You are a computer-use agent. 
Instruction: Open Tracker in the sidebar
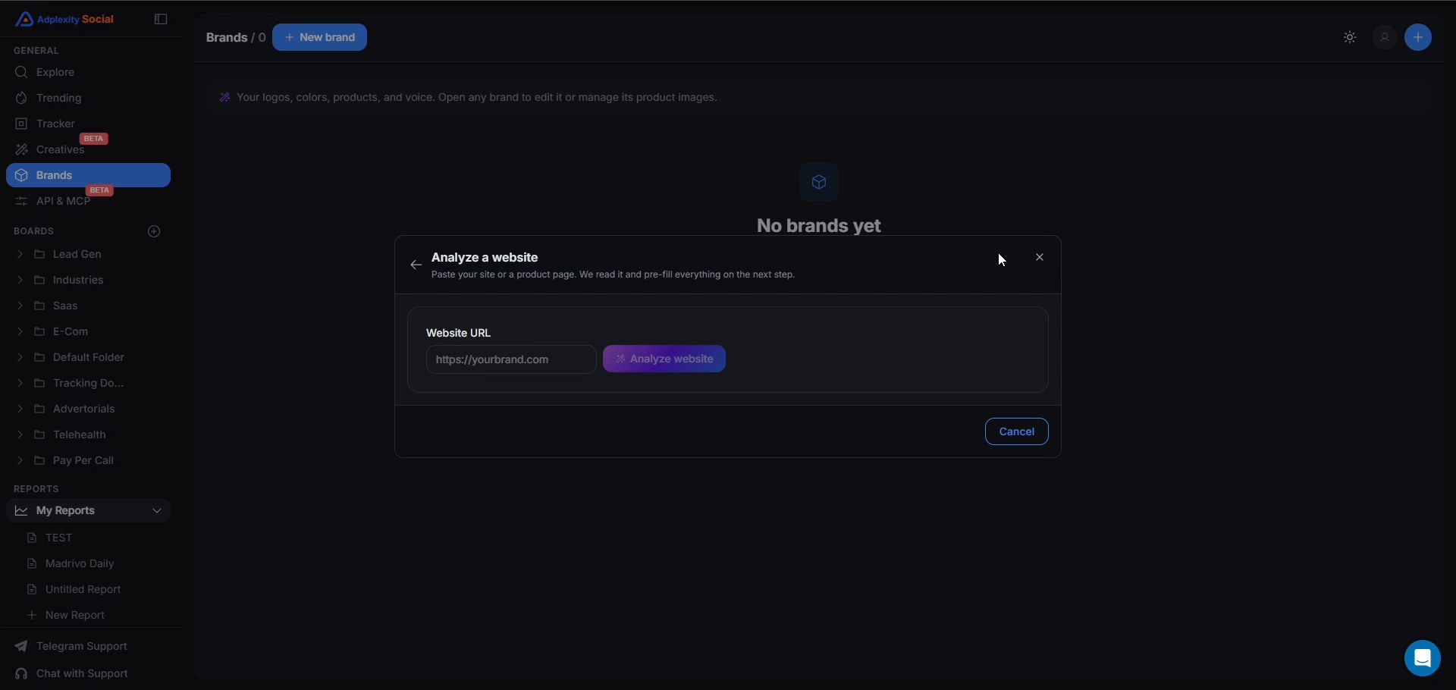click(x=88, y=124)
